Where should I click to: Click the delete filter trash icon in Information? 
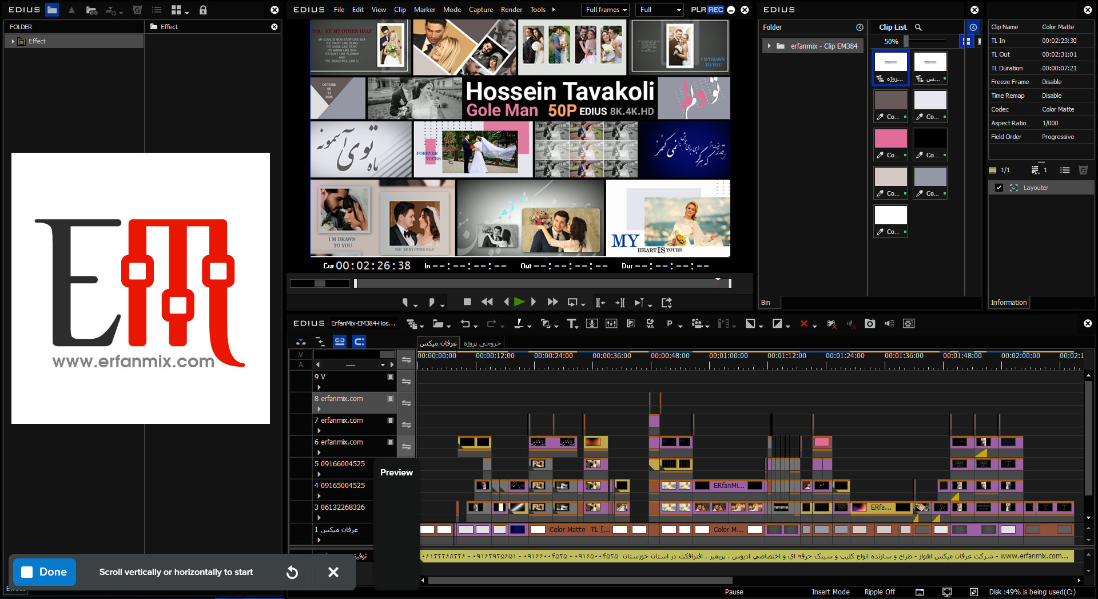point(1083,170)
